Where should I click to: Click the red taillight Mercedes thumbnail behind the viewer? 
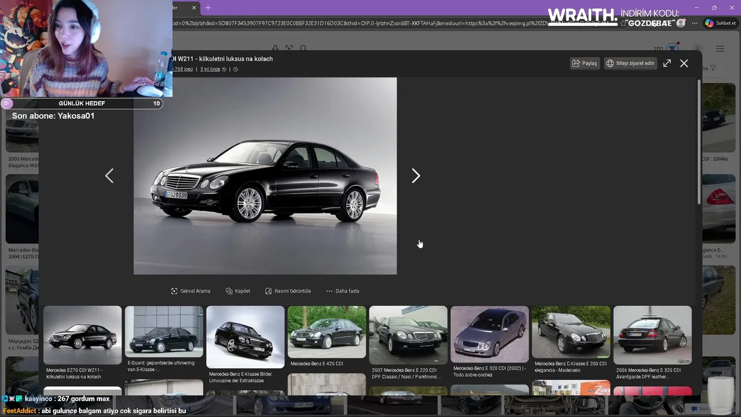(720, 209)
